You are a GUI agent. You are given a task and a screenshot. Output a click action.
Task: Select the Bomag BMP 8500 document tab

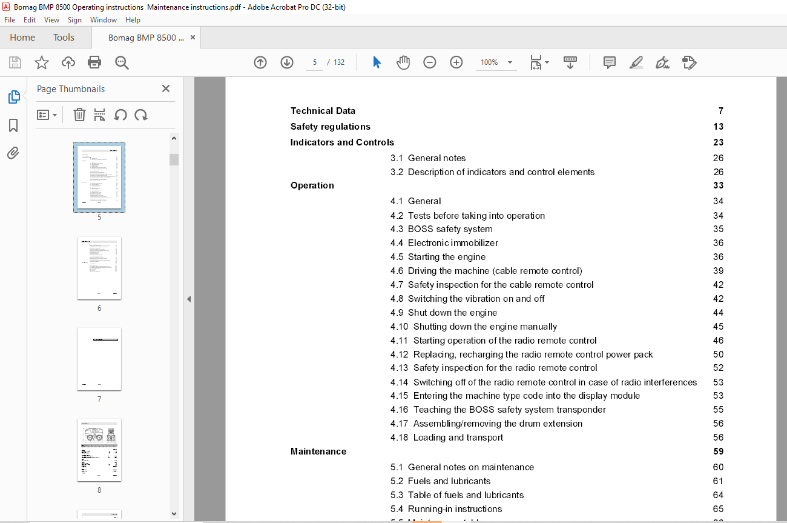(146, 38)
